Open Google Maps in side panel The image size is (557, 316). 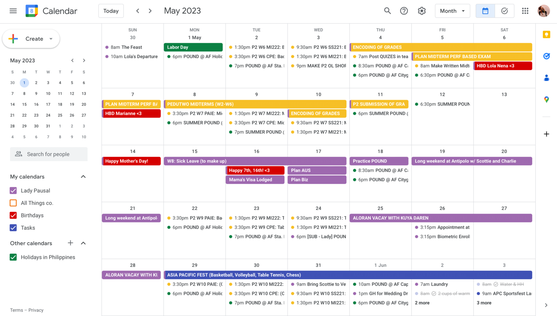pos(547,100)
